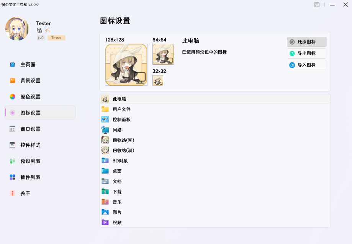The width and height of the screenshot is (352, 244).
Task: Click the 回收站(空) recycle bin icon
Action: coord(105,140)
